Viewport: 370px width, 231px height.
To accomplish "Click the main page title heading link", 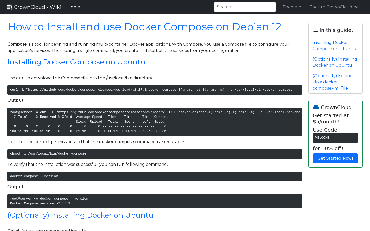I will (x=144, y=27).
